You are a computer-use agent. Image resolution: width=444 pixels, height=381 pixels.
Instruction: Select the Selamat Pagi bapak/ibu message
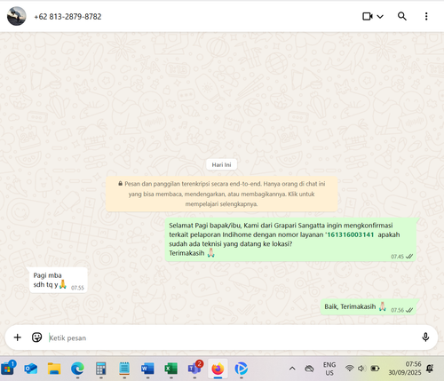coord(290,240)
